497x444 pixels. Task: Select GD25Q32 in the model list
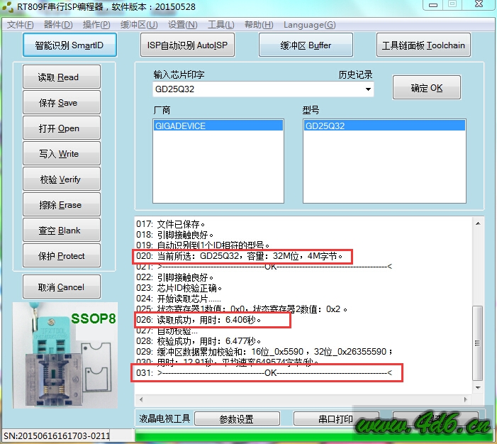[x=384, y=126]
